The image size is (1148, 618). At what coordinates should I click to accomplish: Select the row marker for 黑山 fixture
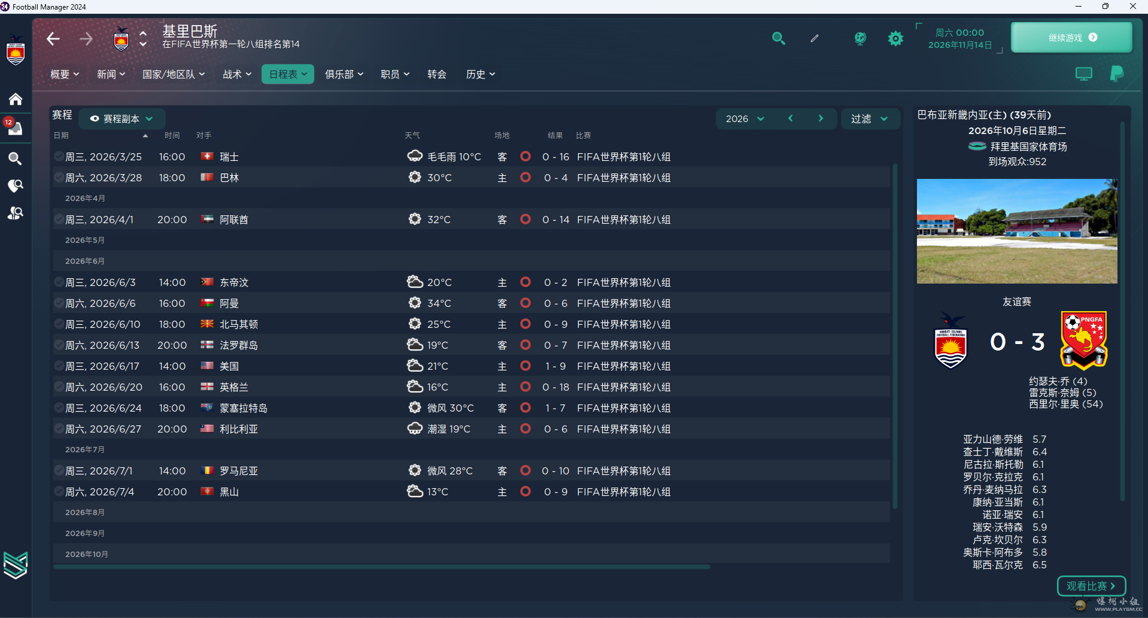(x=59, y=491)
